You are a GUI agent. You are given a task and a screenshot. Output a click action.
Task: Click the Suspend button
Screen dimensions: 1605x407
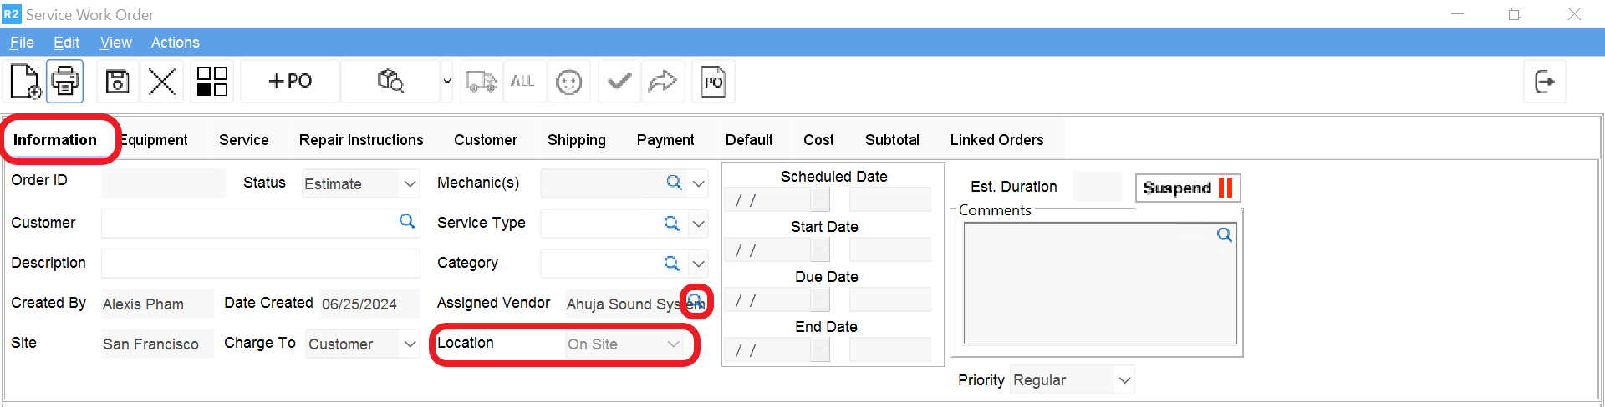1187,188
